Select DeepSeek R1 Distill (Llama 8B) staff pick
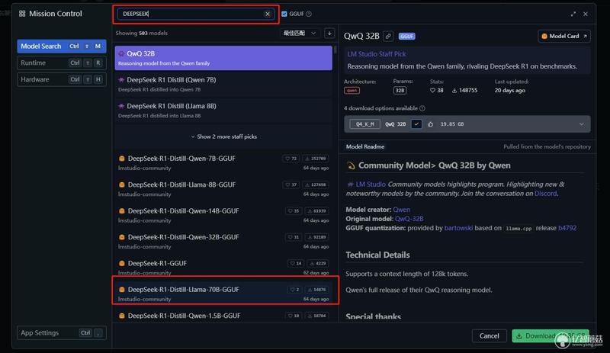The image size is (610, 353). (x=223, y=110)
